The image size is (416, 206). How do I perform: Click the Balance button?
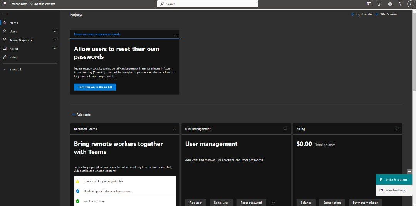(306, 203)
